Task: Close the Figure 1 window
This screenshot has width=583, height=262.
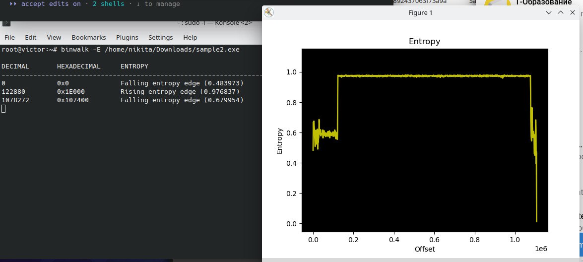Action: click(572, 12)
